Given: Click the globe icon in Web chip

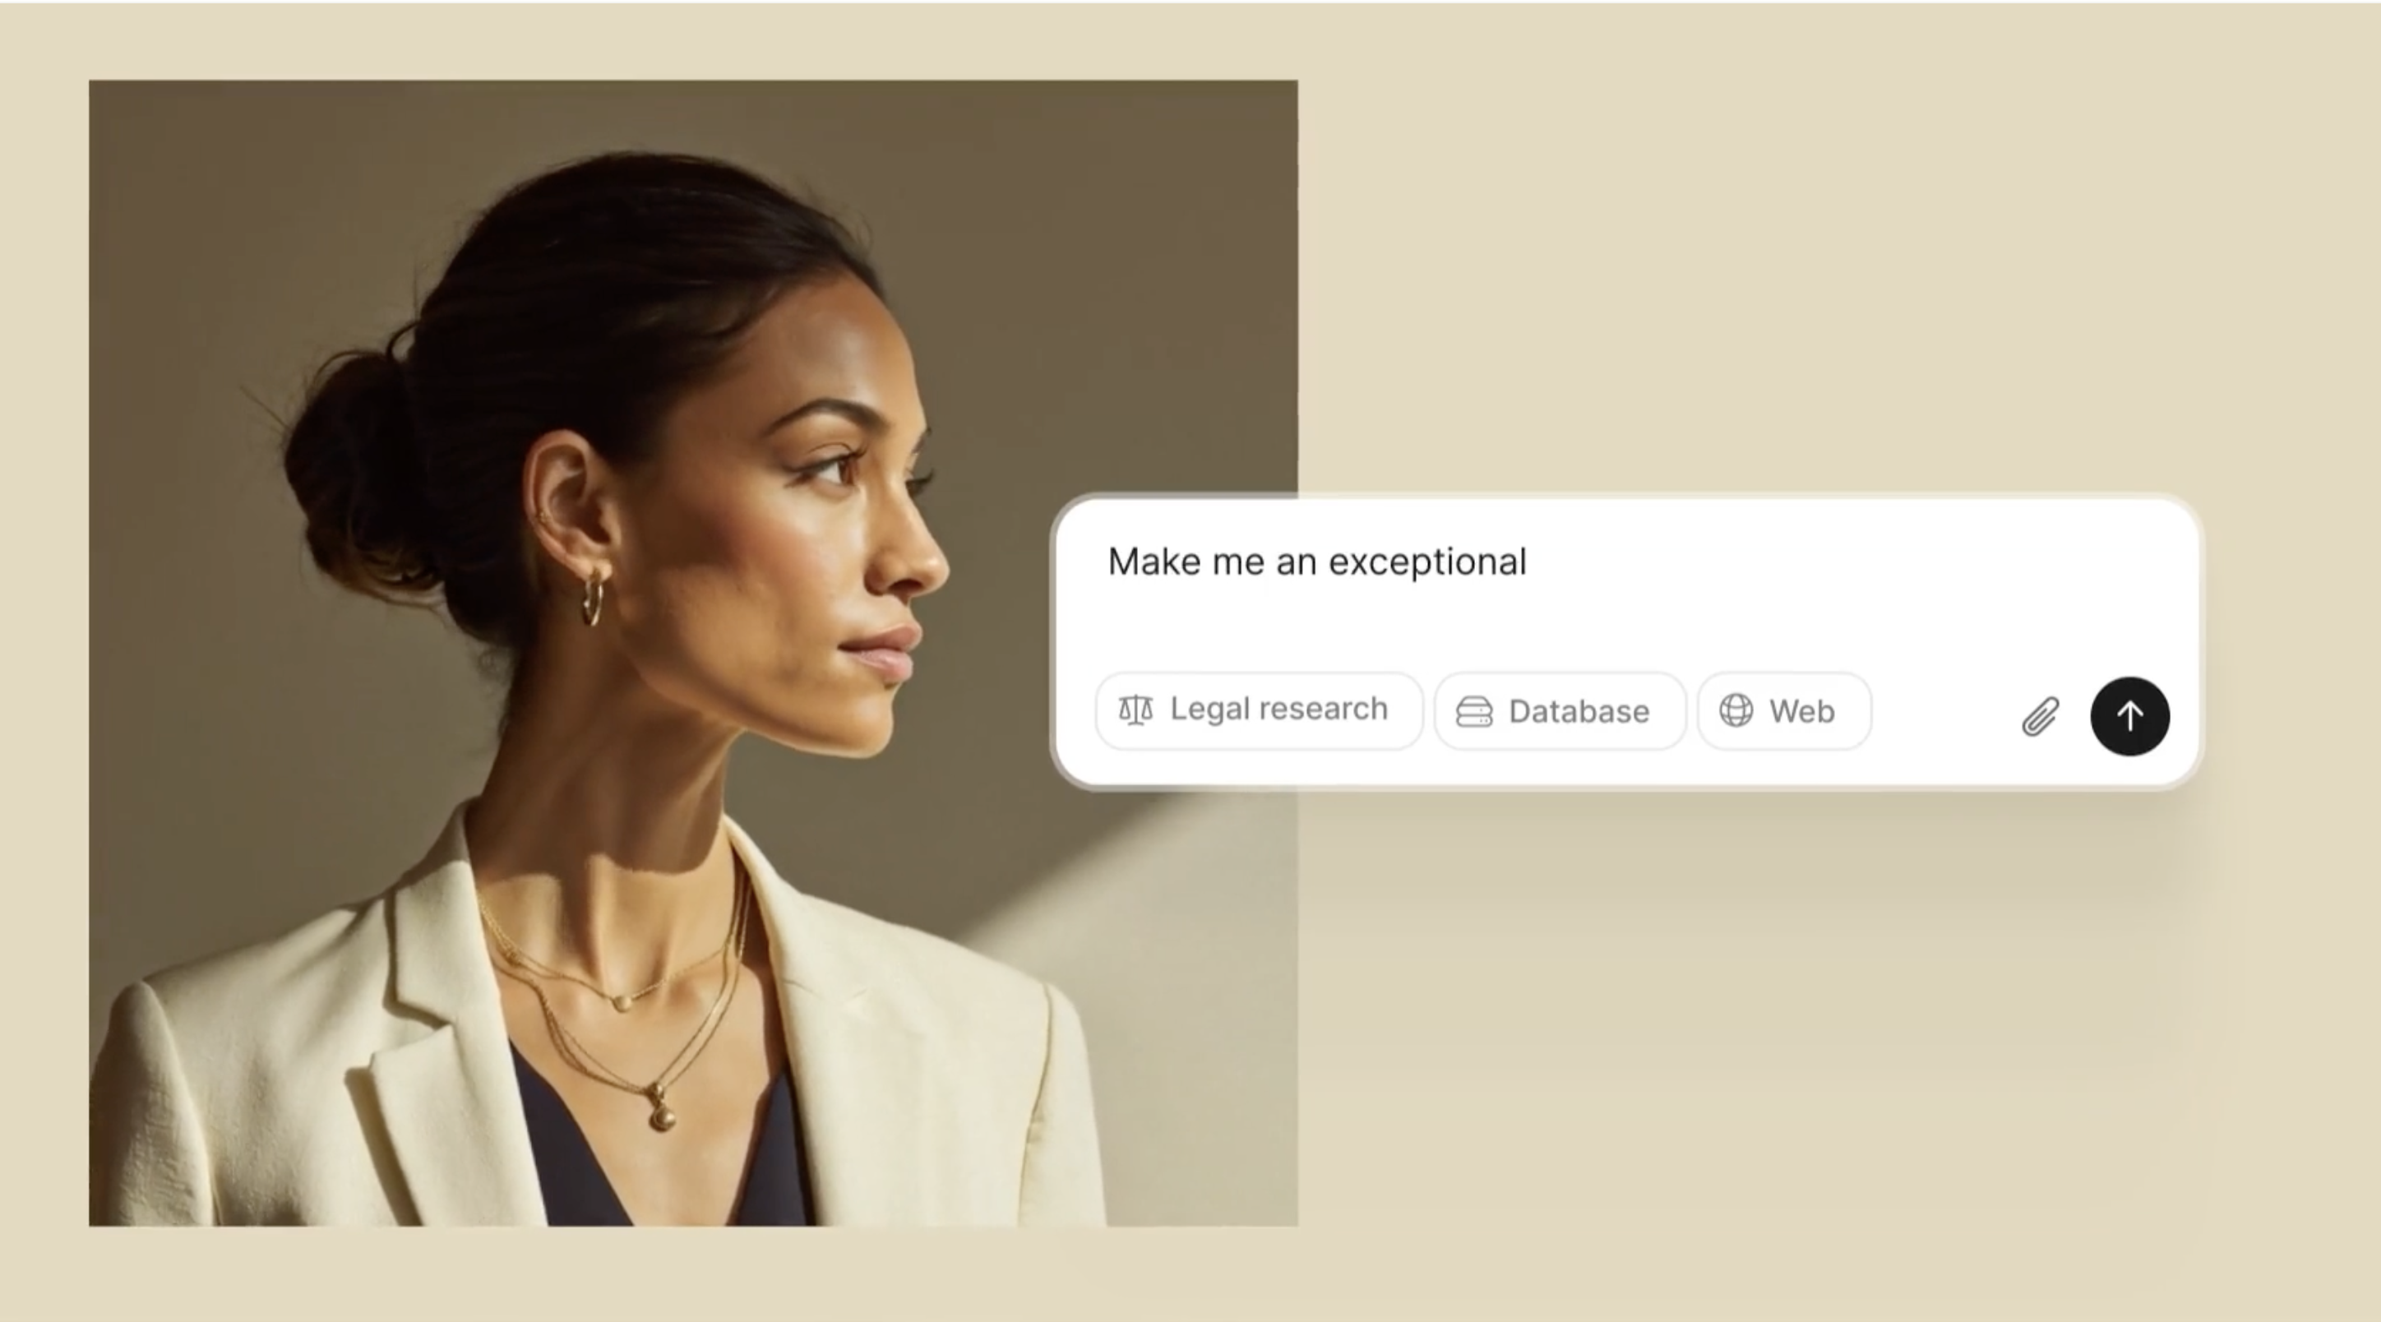Looking at the screenshot, I should (1736, 711).
